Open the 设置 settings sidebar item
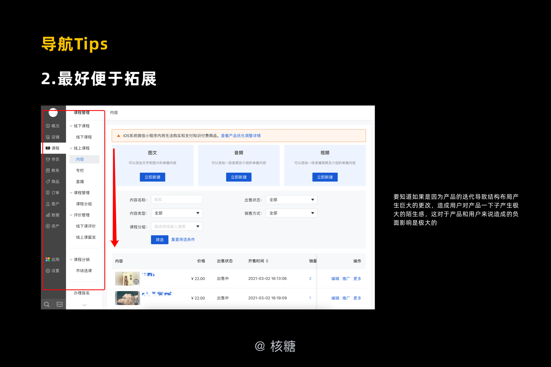The height and width of the screenshot is (367, 551). [x=53, y=271]
